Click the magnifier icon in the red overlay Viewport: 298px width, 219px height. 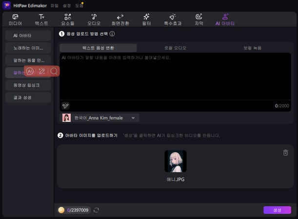[54, 71]
